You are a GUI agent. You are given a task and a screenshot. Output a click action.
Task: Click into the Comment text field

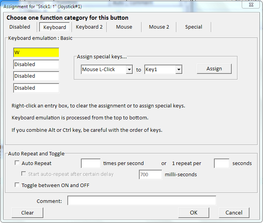point(142,201)
